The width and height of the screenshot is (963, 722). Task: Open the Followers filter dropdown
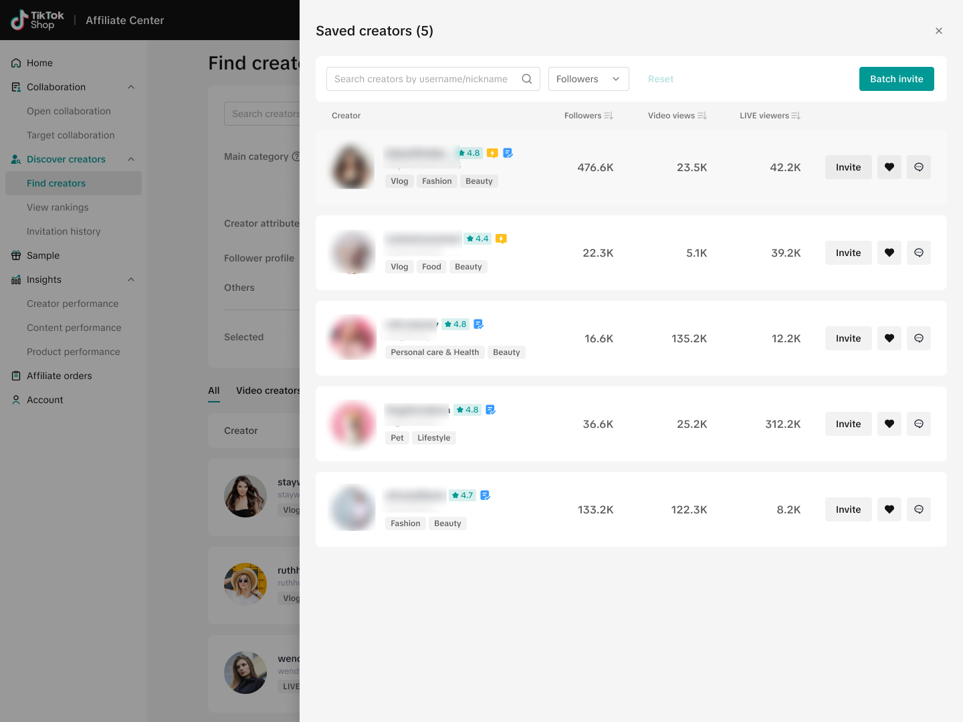point(588,79)
